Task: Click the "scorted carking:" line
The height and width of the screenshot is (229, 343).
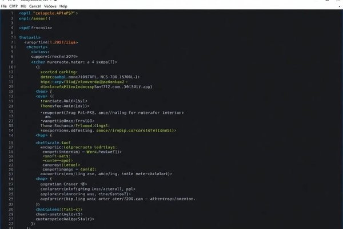Action: [x=59, y=72]
